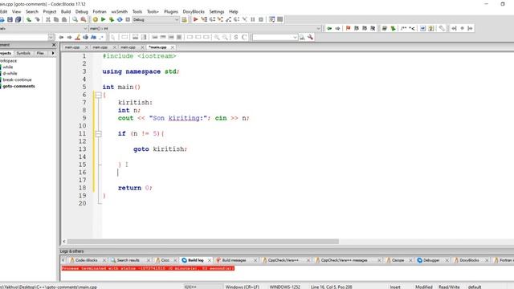Close the Management panel

[x=54, y=45]
